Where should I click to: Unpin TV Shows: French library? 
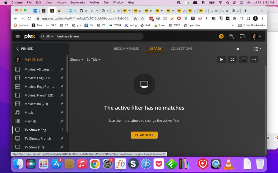(x=62, y=139)
